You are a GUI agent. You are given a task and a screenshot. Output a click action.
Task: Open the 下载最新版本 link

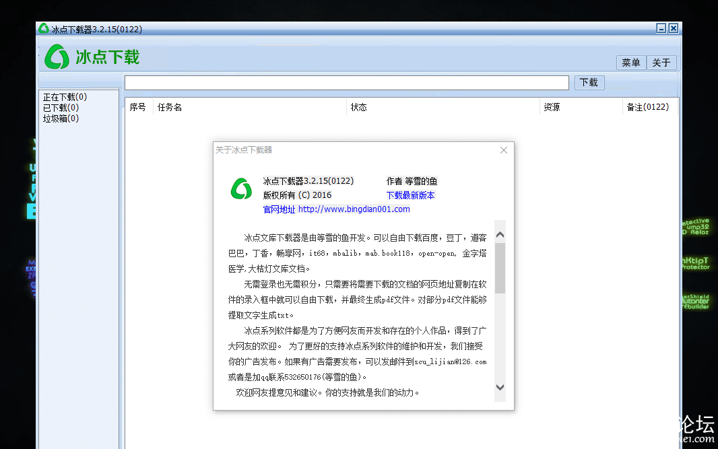click(410, 195)
